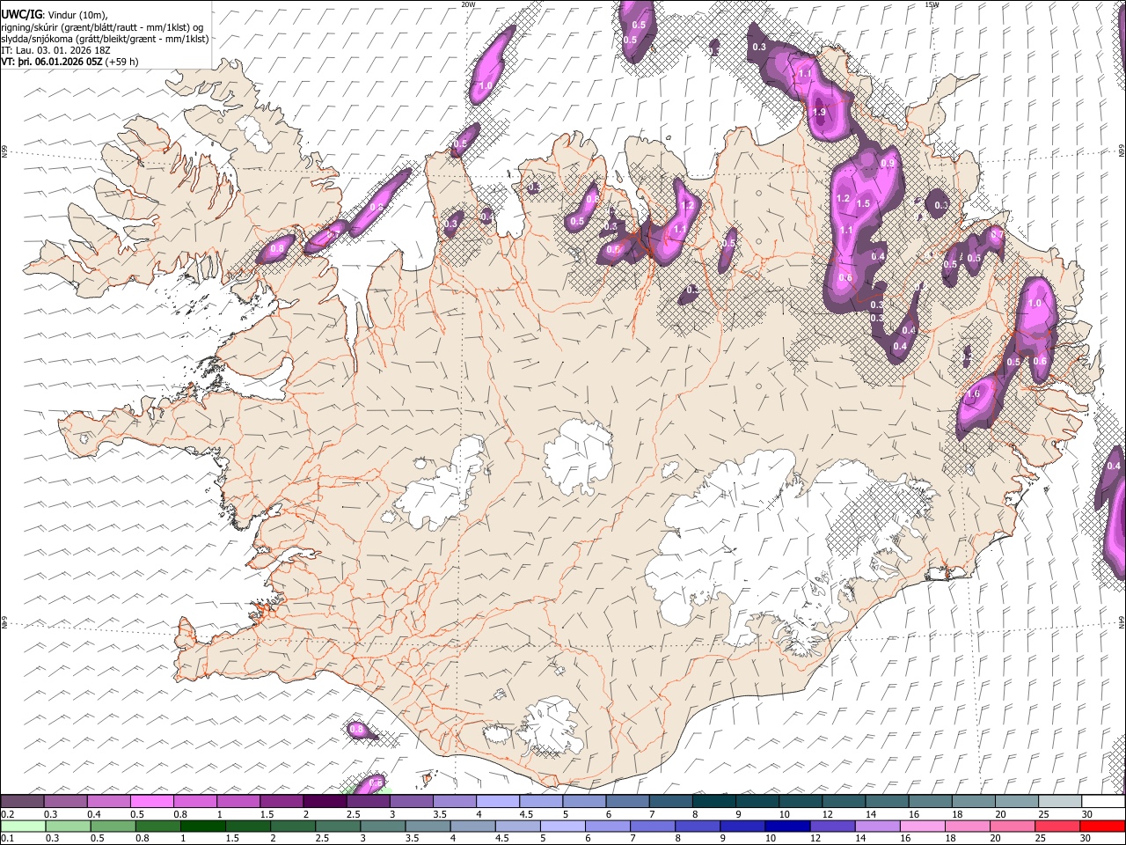Viewport: 1126px width, 845px height.
Task: Click the 'slydda/snjókoma' legend description line
Action: [x=105, y=40]
